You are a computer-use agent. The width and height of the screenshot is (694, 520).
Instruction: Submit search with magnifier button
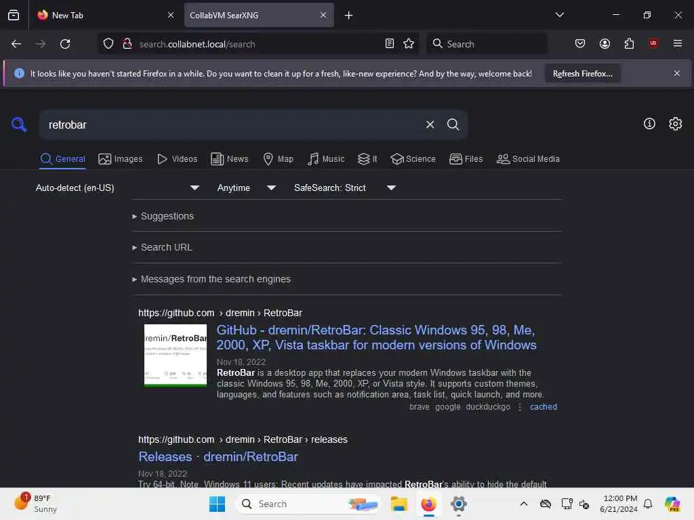453,125
